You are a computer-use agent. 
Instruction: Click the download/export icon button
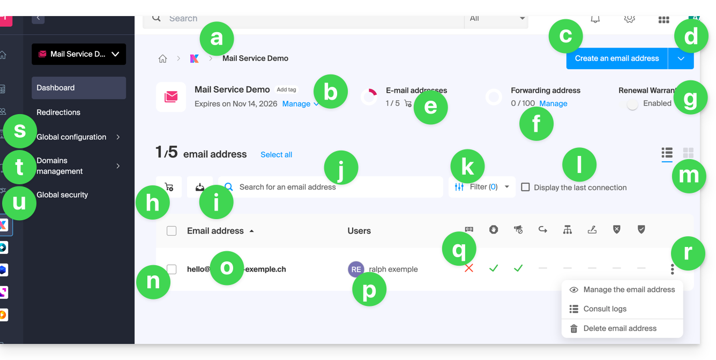point(199,187)
